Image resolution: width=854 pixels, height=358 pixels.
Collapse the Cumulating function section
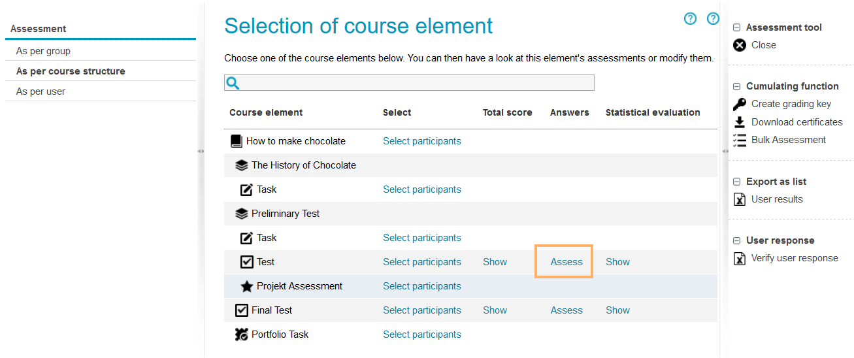click(736, 86)
